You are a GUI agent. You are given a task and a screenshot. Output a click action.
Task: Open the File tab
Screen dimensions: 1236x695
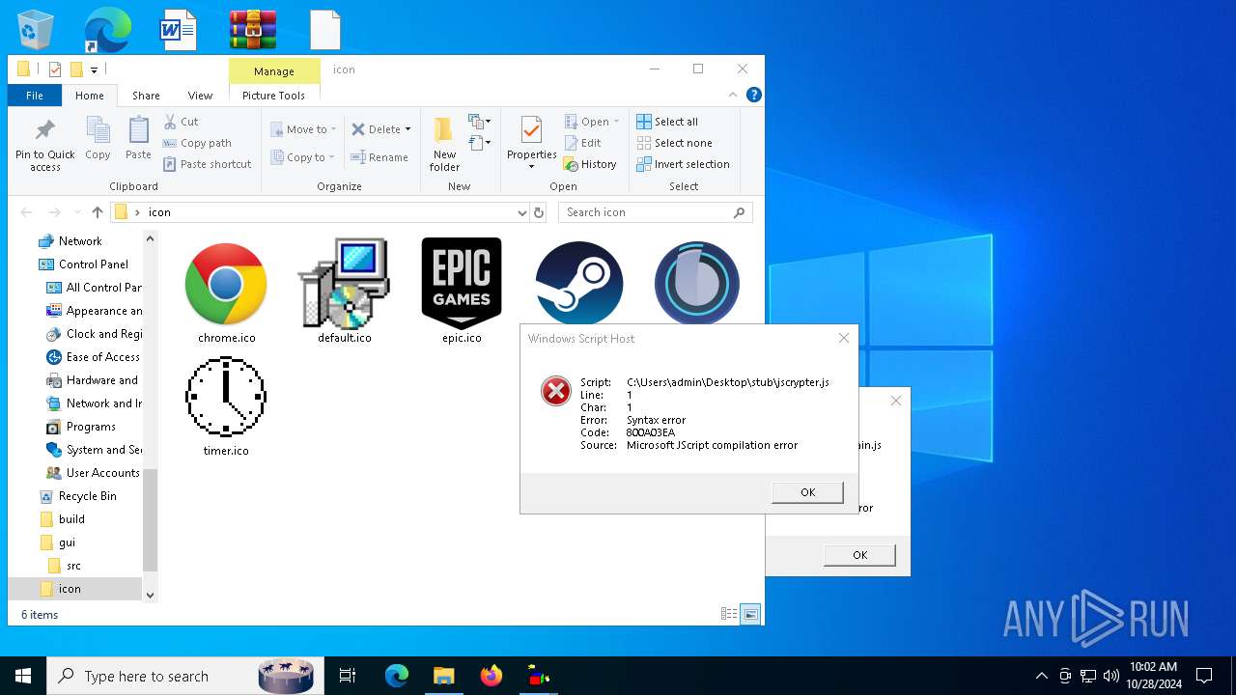[x=35, y=96]
